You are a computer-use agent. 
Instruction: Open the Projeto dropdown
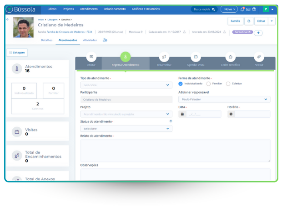126,114
